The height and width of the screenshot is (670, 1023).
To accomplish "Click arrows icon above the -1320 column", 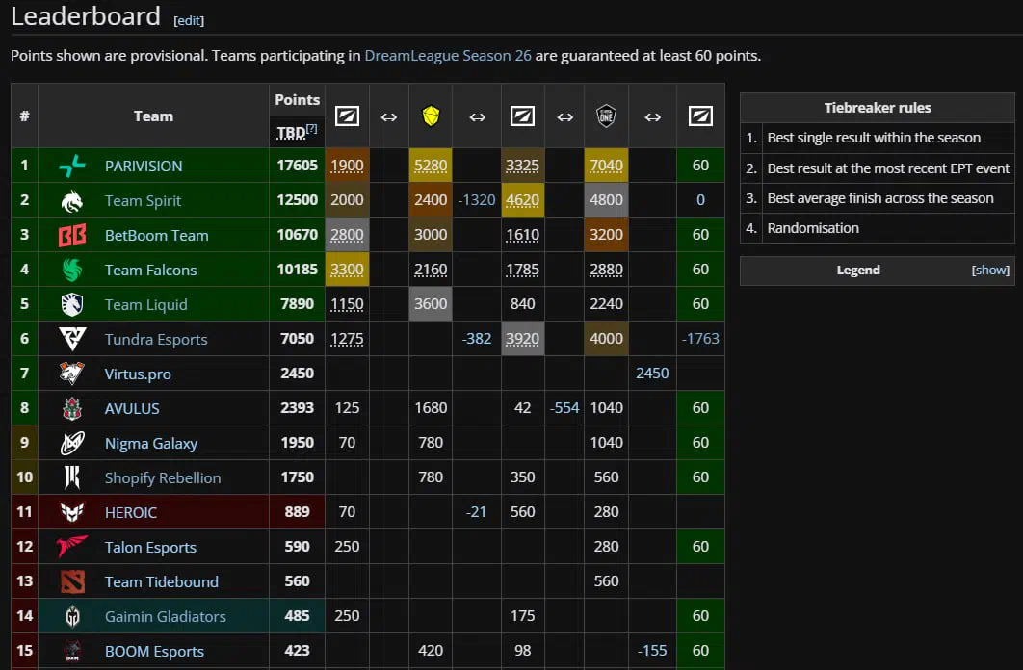I will 478,117.
